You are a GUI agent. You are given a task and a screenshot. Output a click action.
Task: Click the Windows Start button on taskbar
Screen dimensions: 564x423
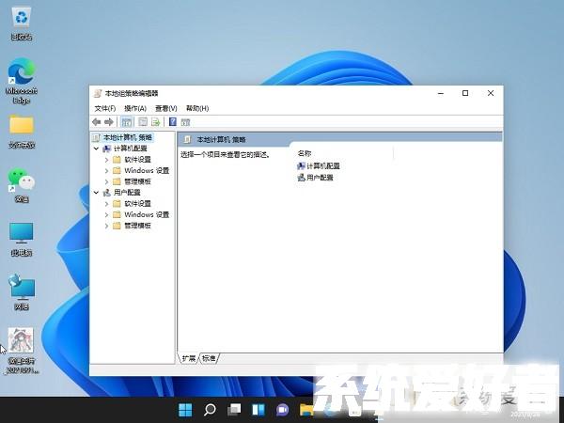185,410
